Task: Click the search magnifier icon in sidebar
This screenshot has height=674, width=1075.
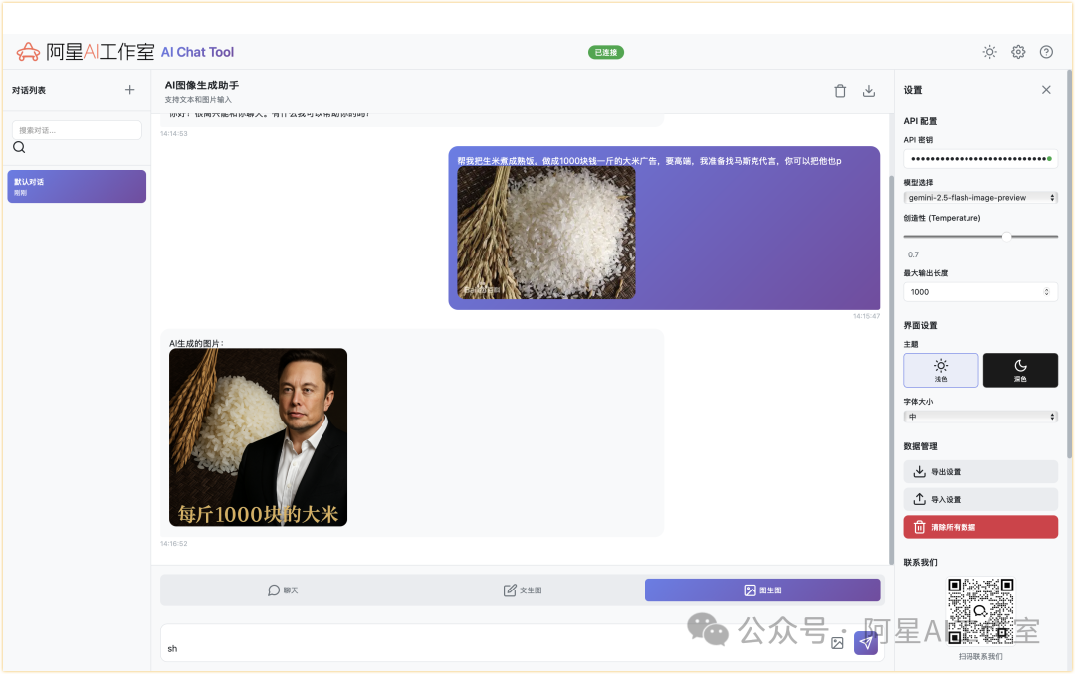Action: [x=19, y=147]
